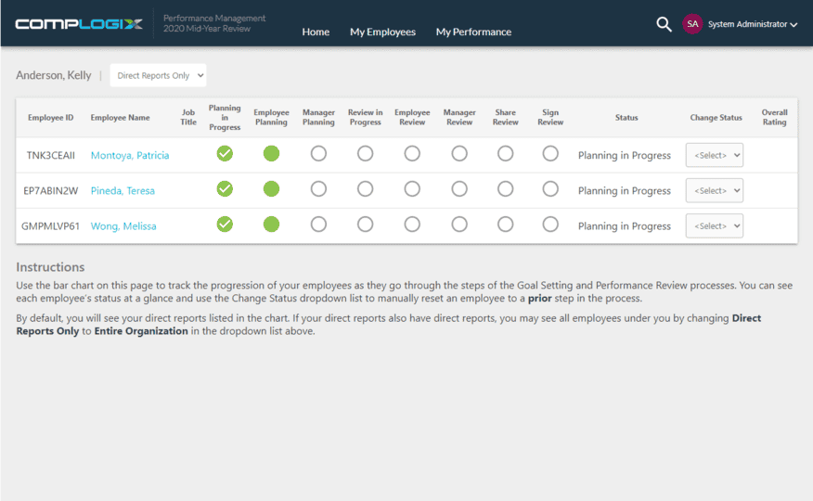Click Montoya's Share Review circle
The image size is (813, 501).
coord(506,154)
